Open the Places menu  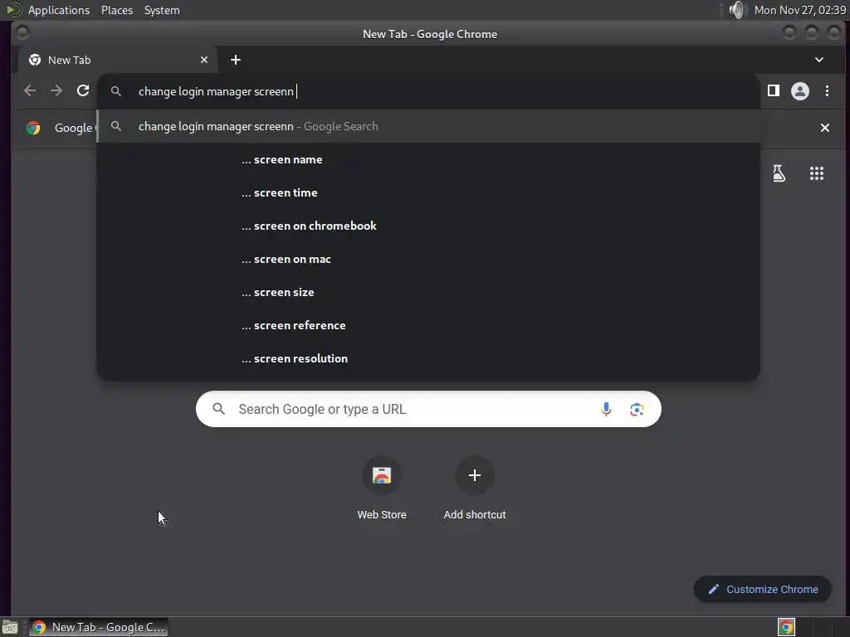coord(117,10)
